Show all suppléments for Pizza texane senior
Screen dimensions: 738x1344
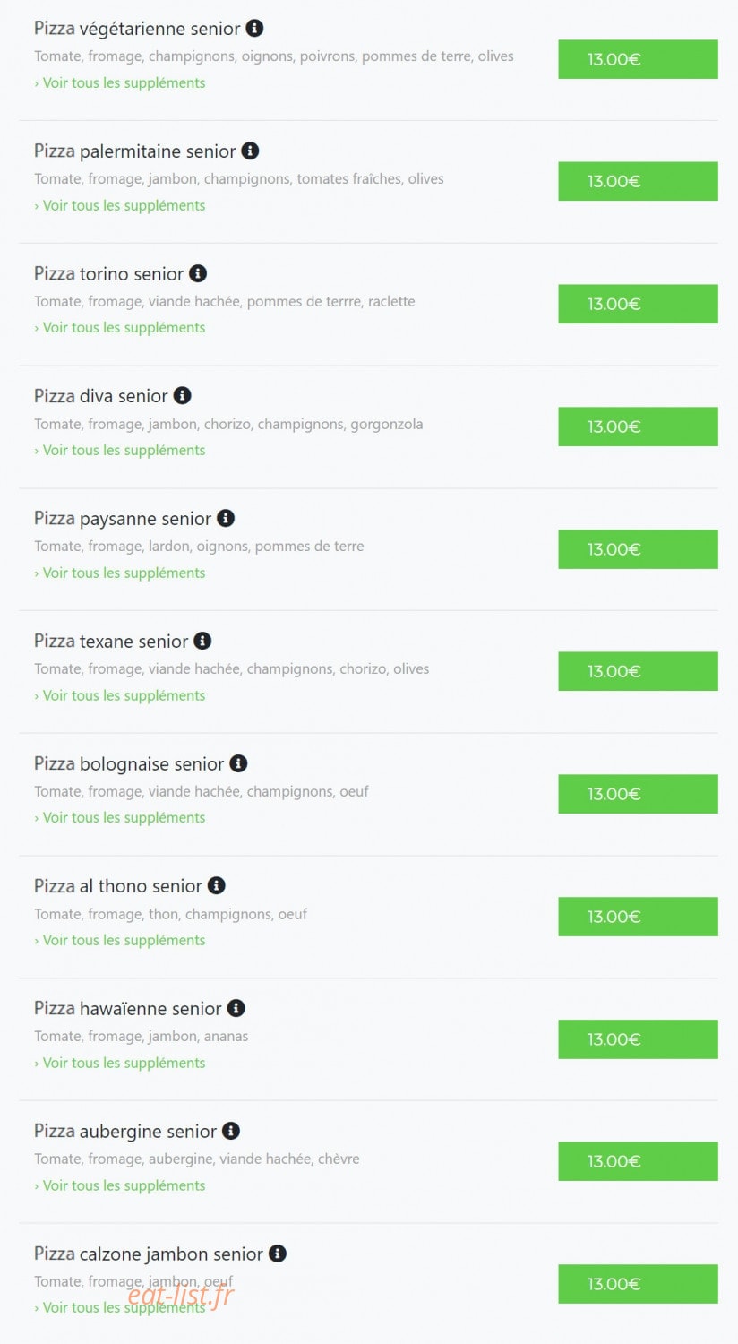pyautogui.click(x=120, y=695)
